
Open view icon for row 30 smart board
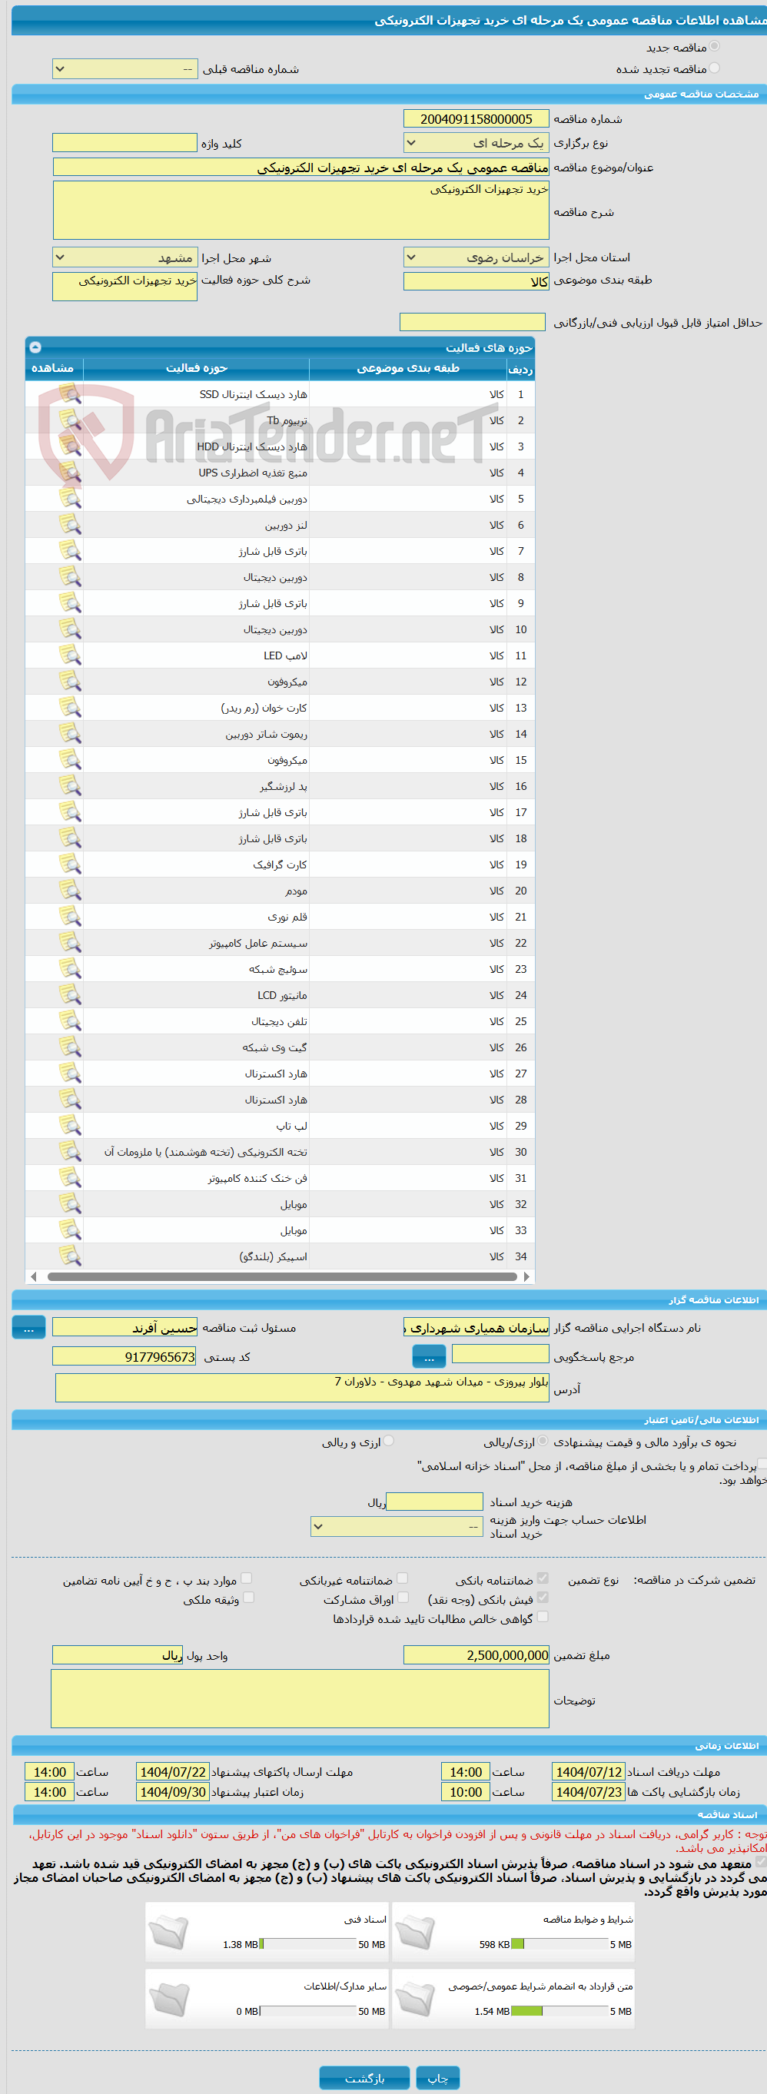tap(70, 1152)
